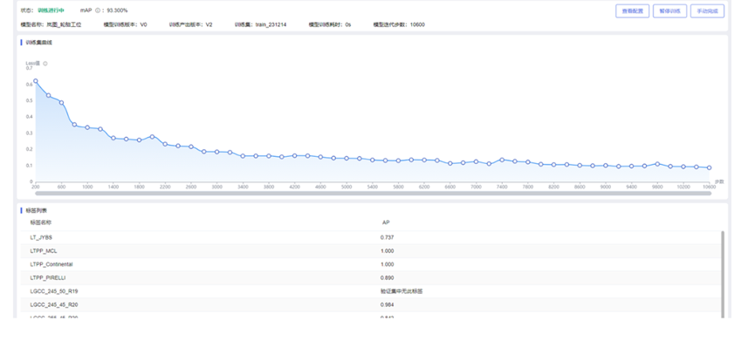Click the 训练进行中 status text

coord(51,10)
